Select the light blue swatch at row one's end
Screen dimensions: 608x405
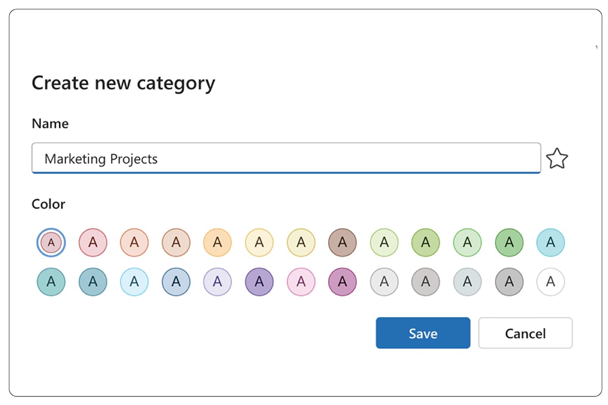pyautogui.click(x=550, y=242)
